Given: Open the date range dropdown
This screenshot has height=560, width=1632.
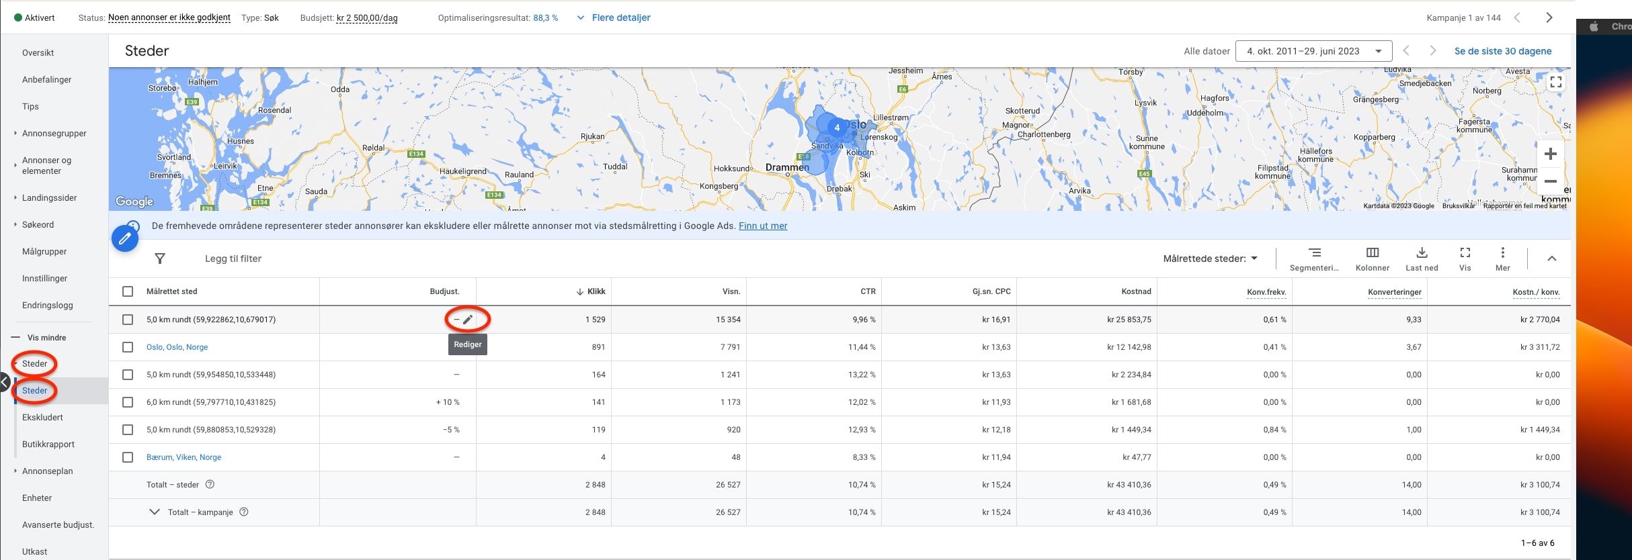Looking at the screenshot, I should pyautogui.click(x=1313, y=51).
